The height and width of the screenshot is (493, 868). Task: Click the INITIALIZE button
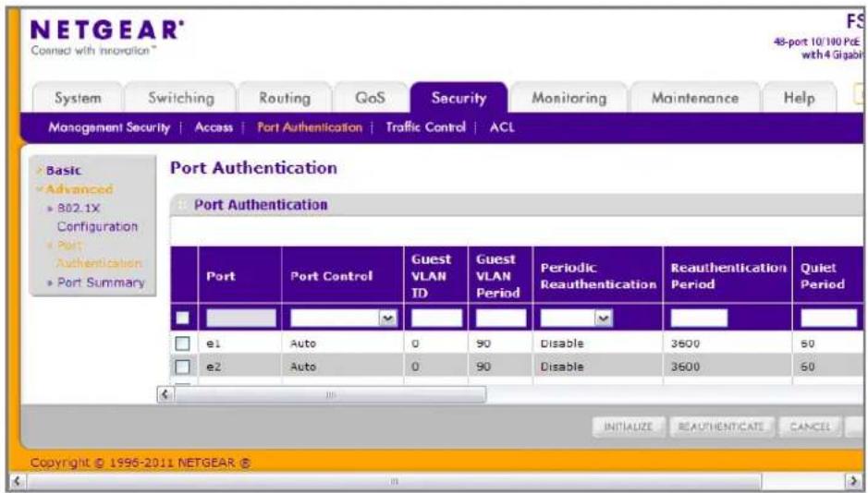(x=629, y=427)
